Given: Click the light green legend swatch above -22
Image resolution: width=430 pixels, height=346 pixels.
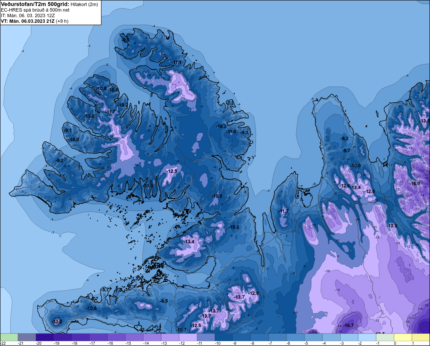Looking at the screenshot, I should (x=9, y=337).
